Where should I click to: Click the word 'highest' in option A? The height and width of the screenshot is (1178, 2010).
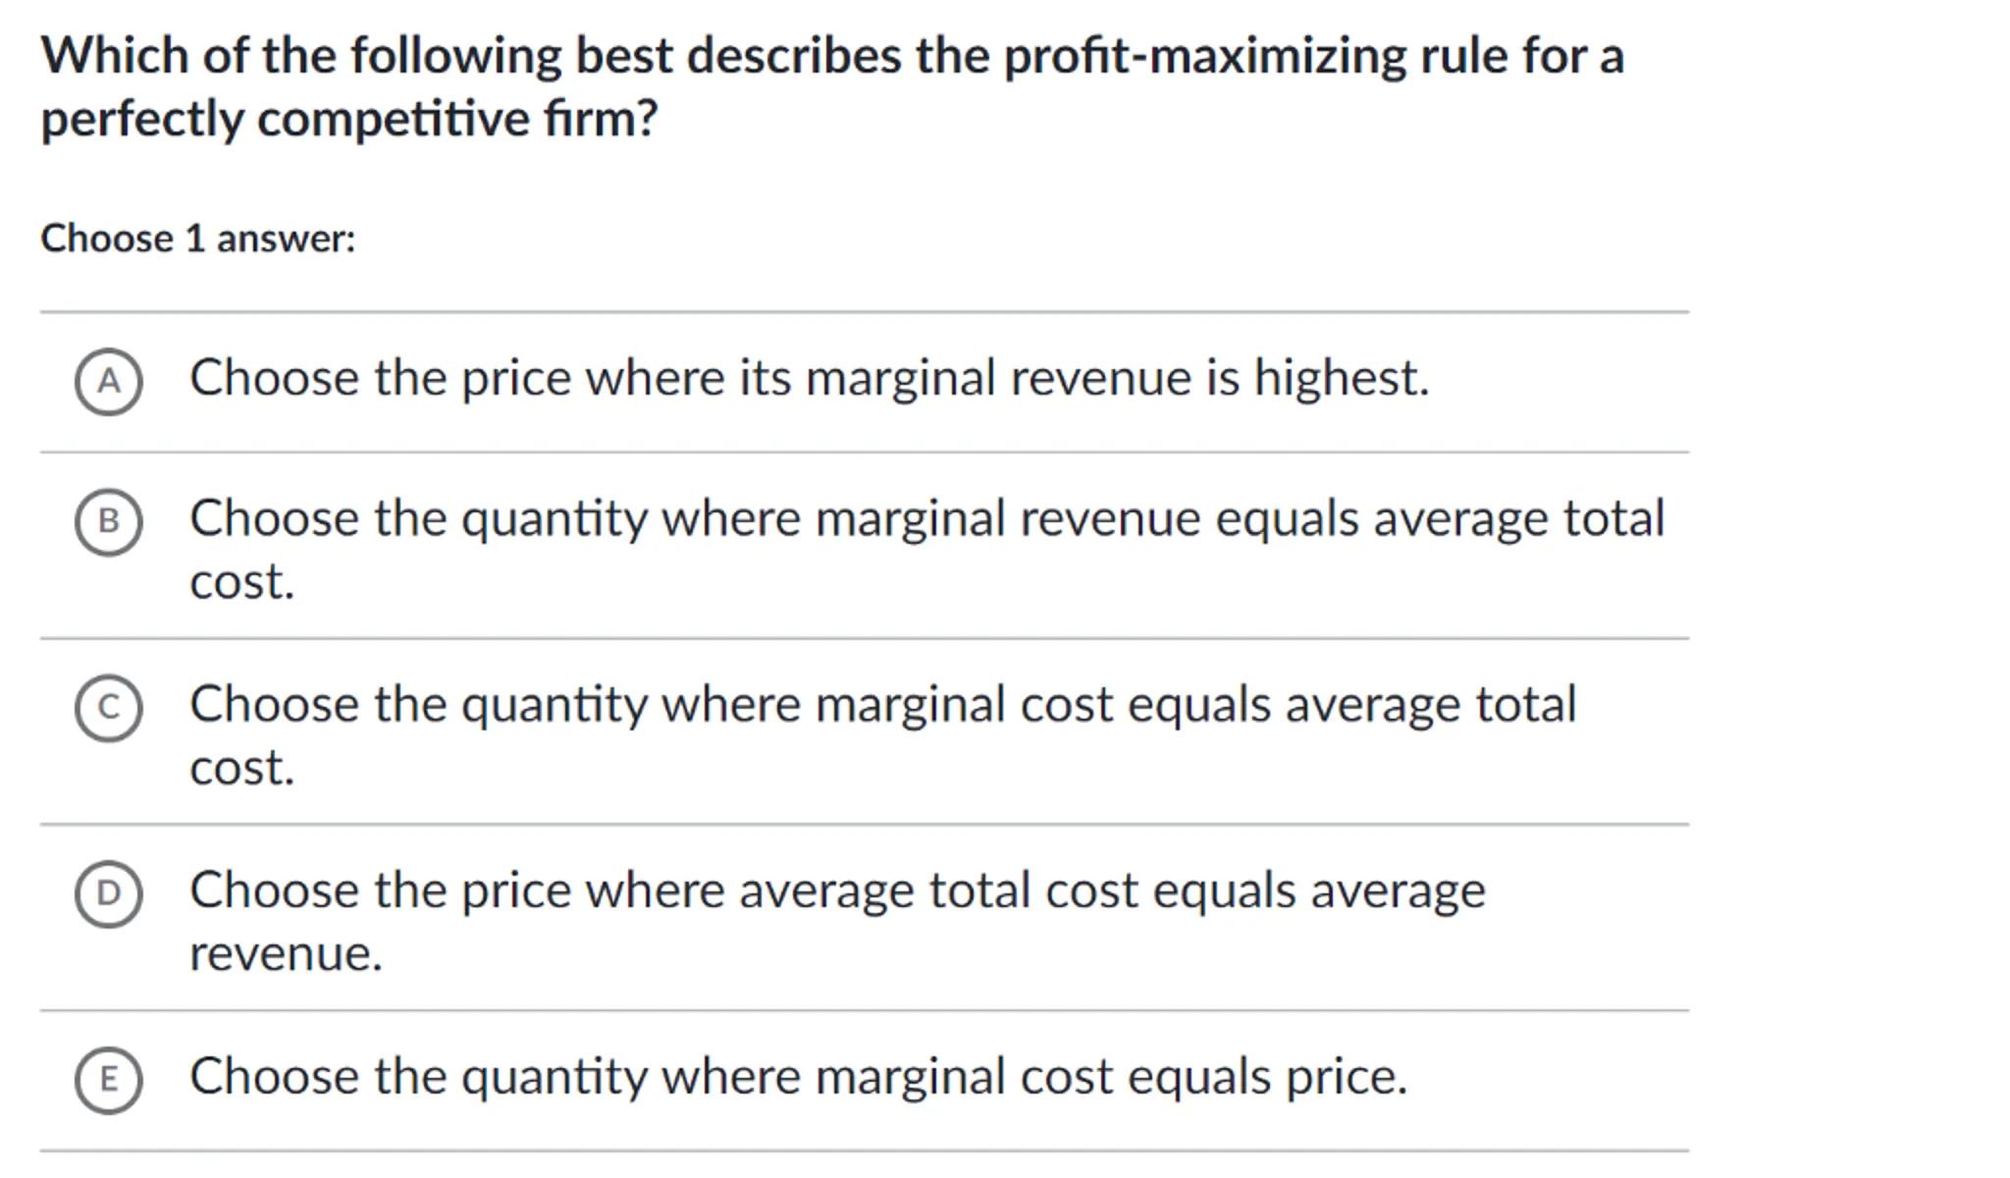tap(1339, 379)
